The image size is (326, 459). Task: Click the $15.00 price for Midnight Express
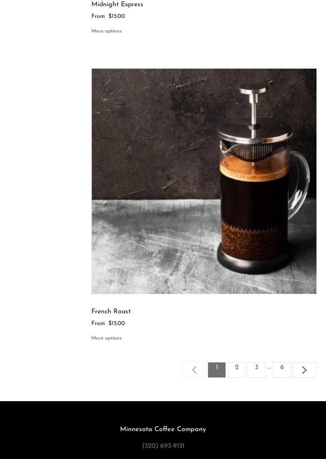pyautogui.click(x=117, y=16)
